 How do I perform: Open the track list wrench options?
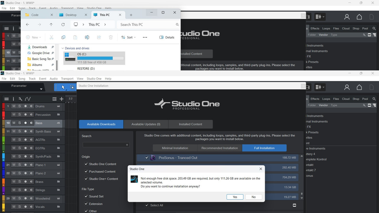[x=20, y=99]
